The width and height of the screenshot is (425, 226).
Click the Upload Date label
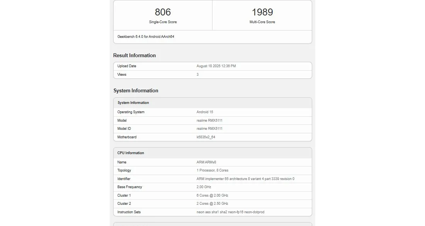click(127, 66)
